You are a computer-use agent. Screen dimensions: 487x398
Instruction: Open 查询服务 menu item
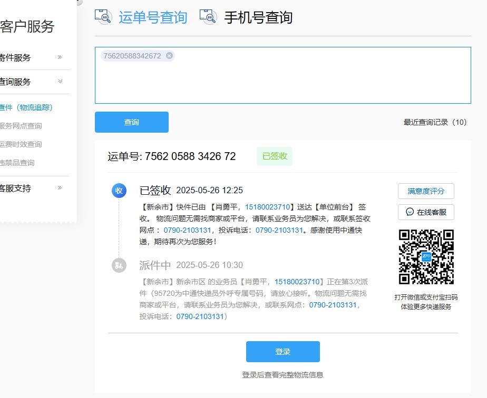[15, 82]
